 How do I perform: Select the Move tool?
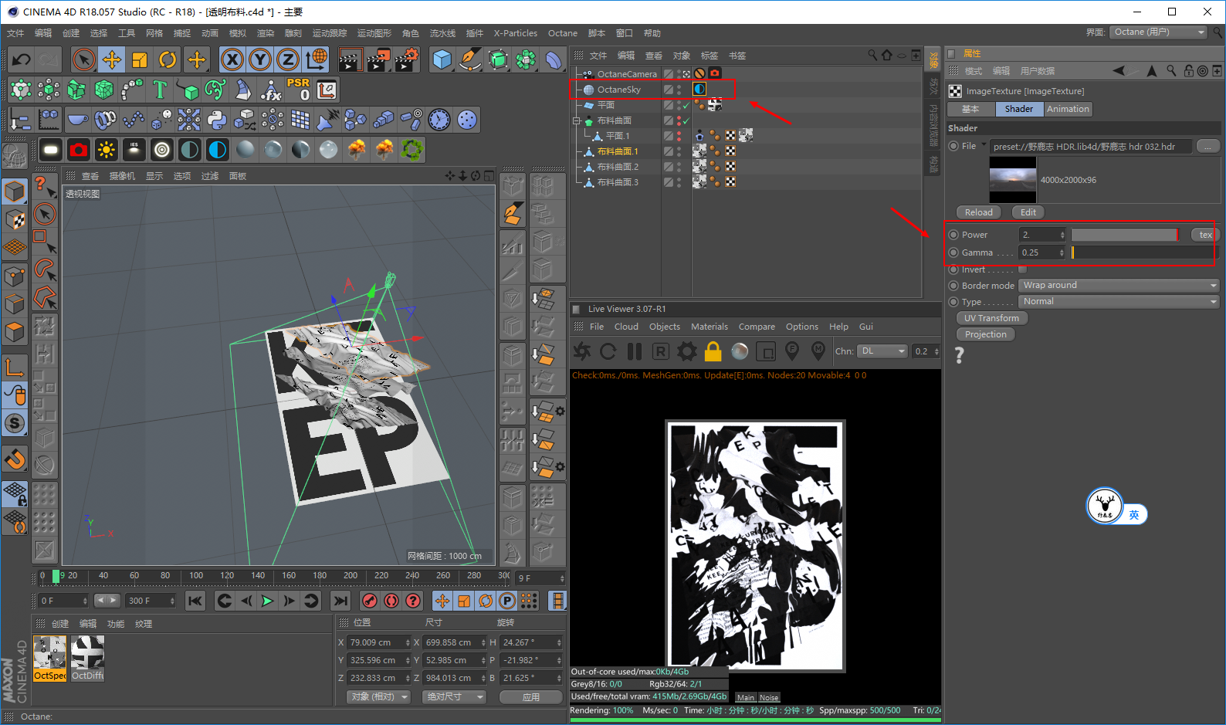112,59
